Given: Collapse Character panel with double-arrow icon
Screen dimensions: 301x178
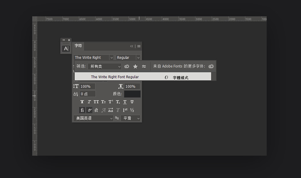Looking at the screenshot, I should coord(132,46).
